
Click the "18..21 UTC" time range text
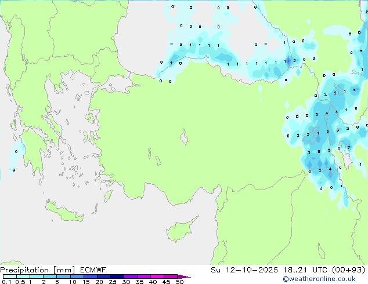click(x=305, y=270)
